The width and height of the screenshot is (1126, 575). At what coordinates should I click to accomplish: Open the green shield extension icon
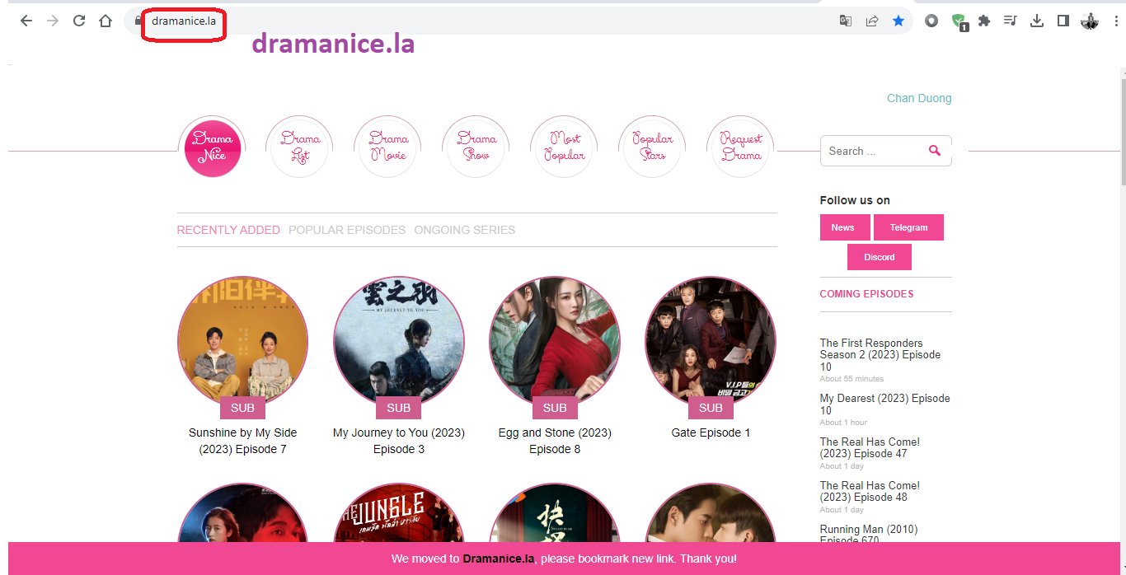958,21
